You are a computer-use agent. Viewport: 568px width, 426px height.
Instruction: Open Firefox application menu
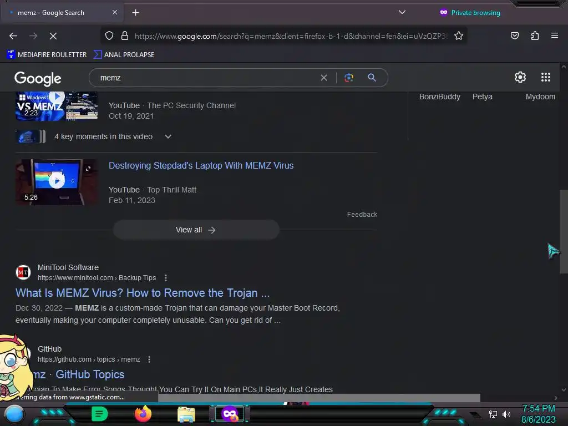(x=554, y=36)
